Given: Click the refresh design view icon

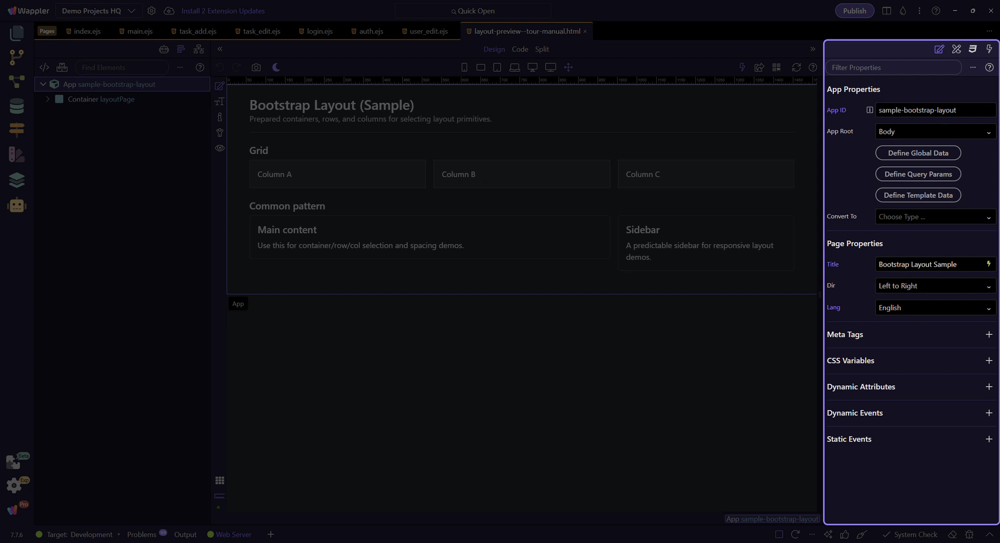Looking at the screenshot, I should [796, 68].
